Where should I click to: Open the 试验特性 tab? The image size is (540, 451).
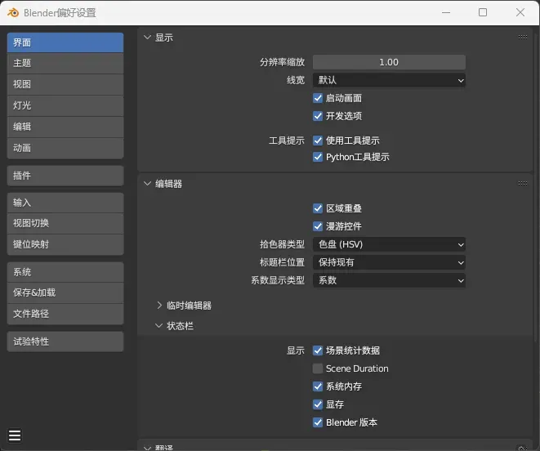point(65,342)
